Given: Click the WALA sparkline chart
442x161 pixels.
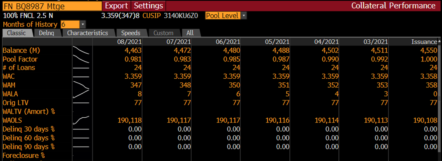Looking at the screenshot, I should 81,94.
